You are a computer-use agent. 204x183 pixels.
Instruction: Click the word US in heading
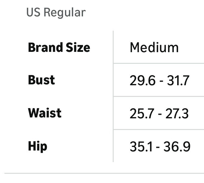pos(33,12)
